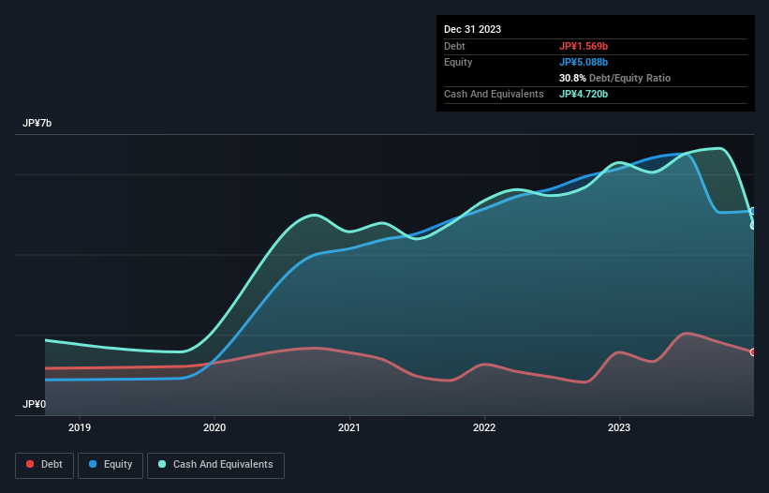This screenshot has height=493, width=769.
Task: Click the JP¥4.720b cash value
Action: point(584,94)
